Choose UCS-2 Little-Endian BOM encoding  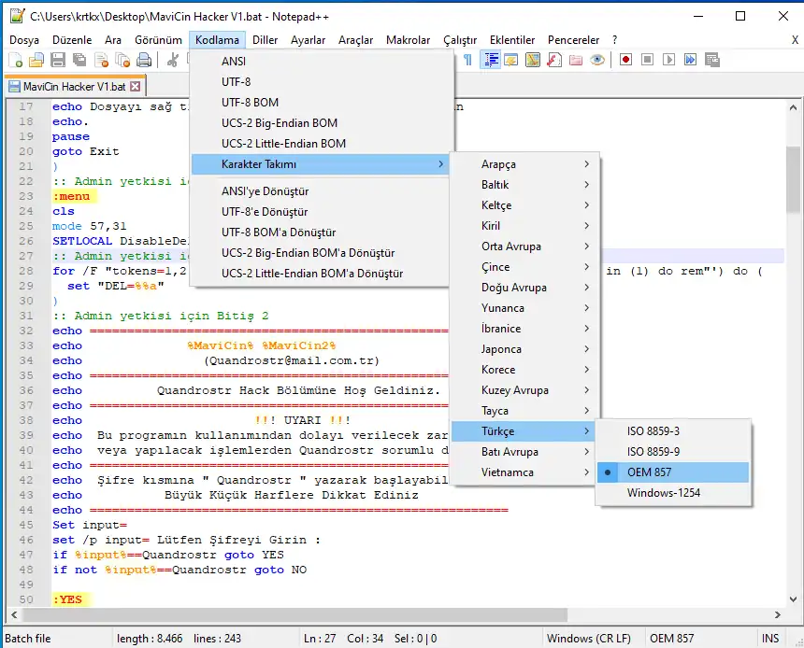pyautogui.click(x=321, y=144)
